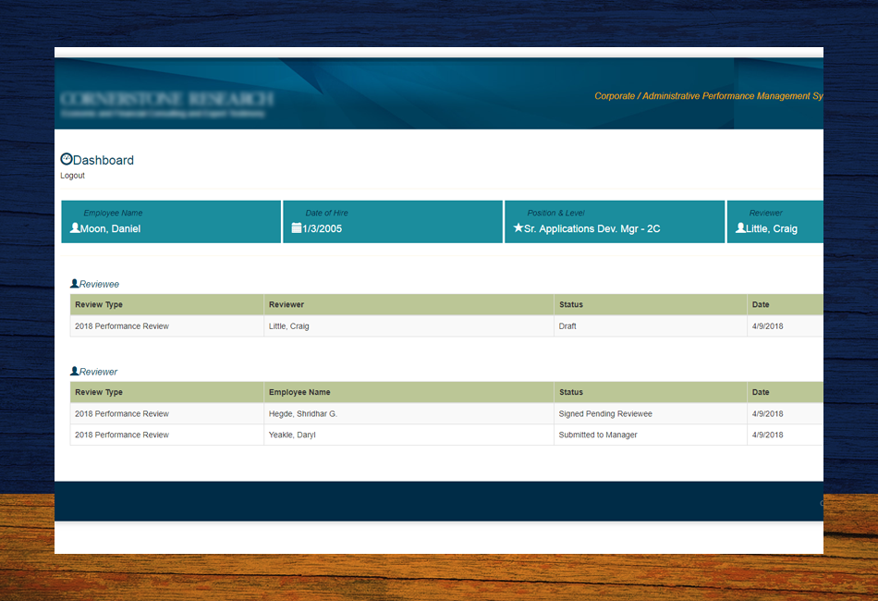Select the Signed Pending Reviewee status cell
Screen dimensions: 878x601
pos(604,413)
